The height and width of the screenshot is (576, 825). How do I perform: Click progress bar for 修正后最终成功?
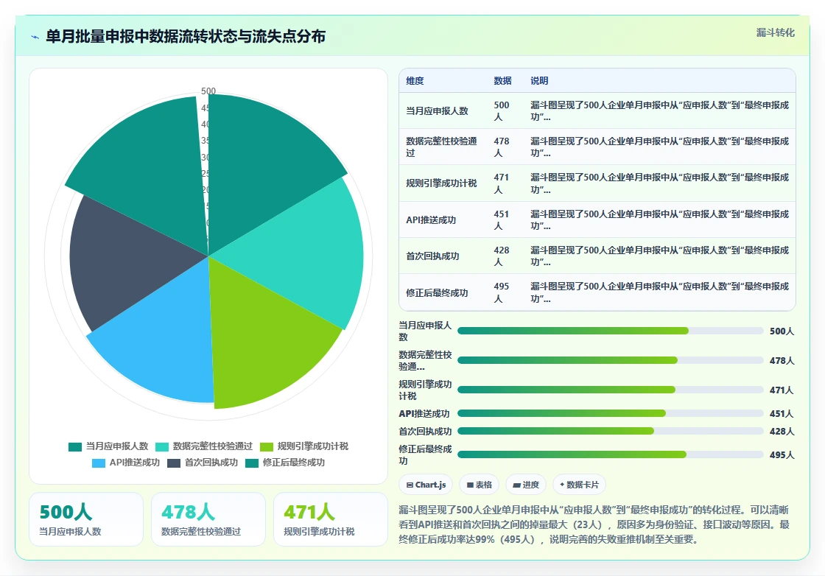click(x=611, y=454)
